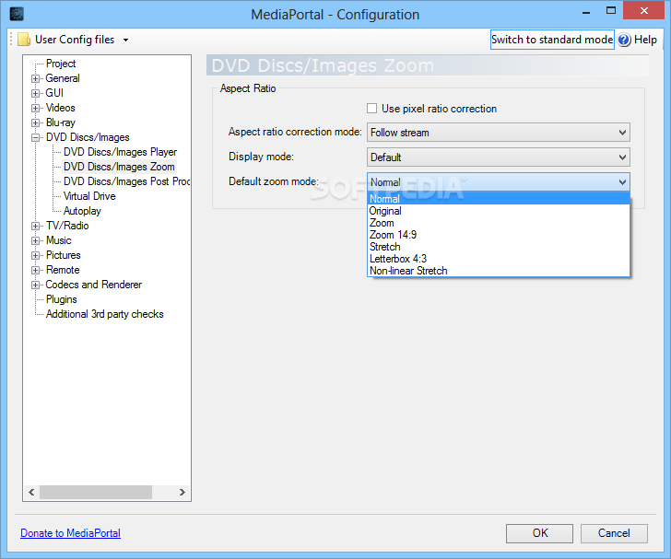This screenshot has width=671, height=559.
Task: Expand Codecs and Renderer node
Action: [36, 285]
